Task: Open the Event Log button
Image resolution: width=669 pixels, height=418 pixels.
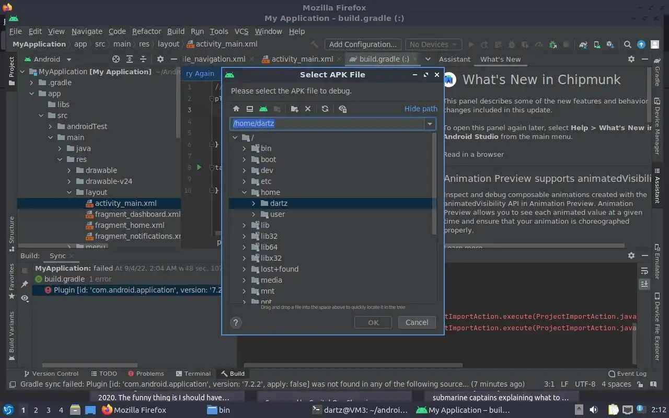Action: [x=627, y=374]
